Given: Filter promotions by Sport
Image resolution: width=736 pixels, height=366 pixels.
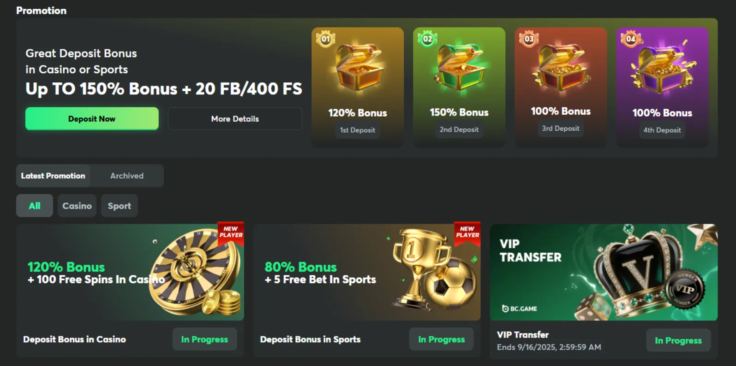Looking at the screenshot, I should click(120, 206).
